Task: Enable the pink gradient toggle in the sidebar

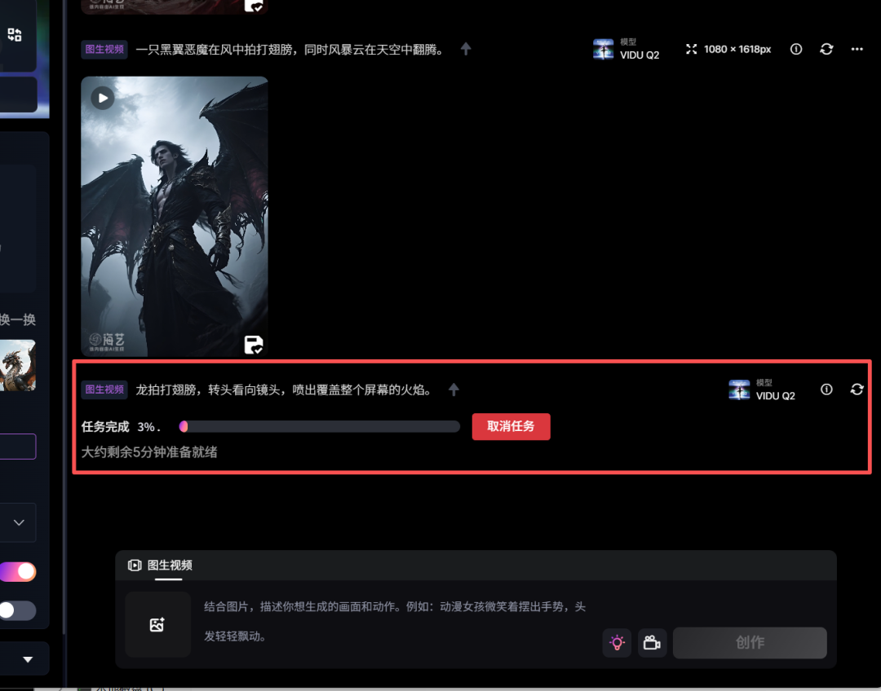Action: [18, 571]
